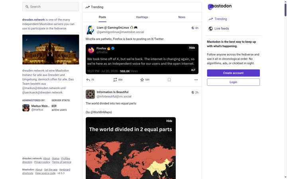Screen dimensions: 287x179
Task: Reply to the GamingOnLinux post
Action: [88, 80]
